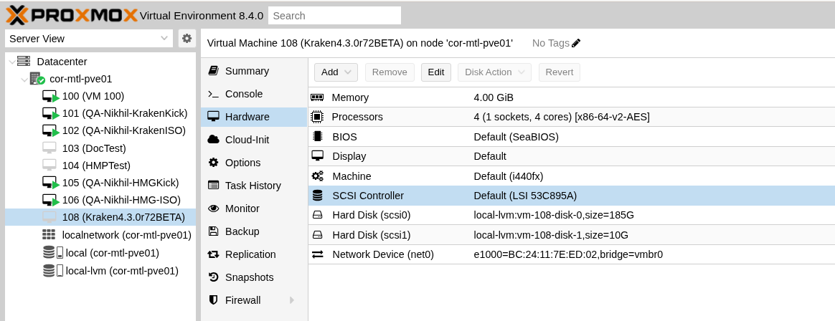The width and height of the screenshot is (835, 321).
Task: Click the Revert button
Action: pyautogui.click(x=559, y=72)
